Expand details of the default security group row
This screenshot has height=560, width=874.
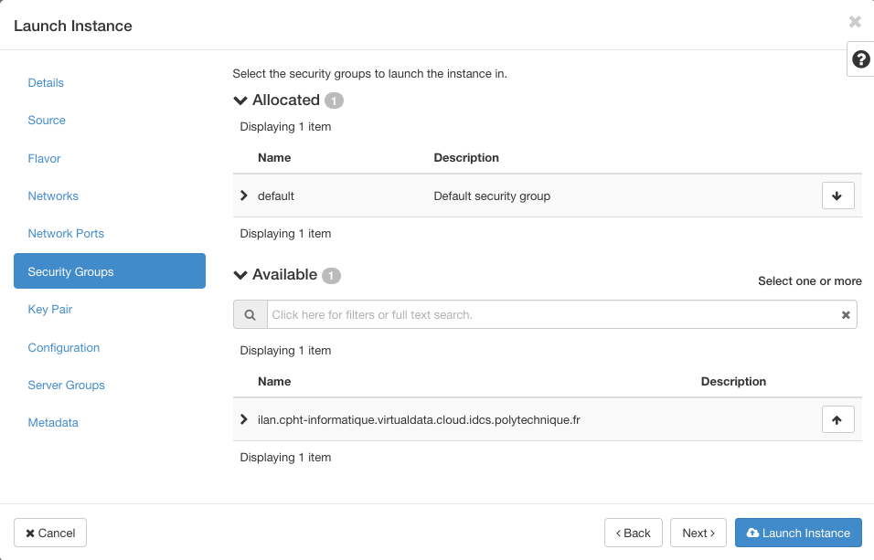tap(243, 195)
